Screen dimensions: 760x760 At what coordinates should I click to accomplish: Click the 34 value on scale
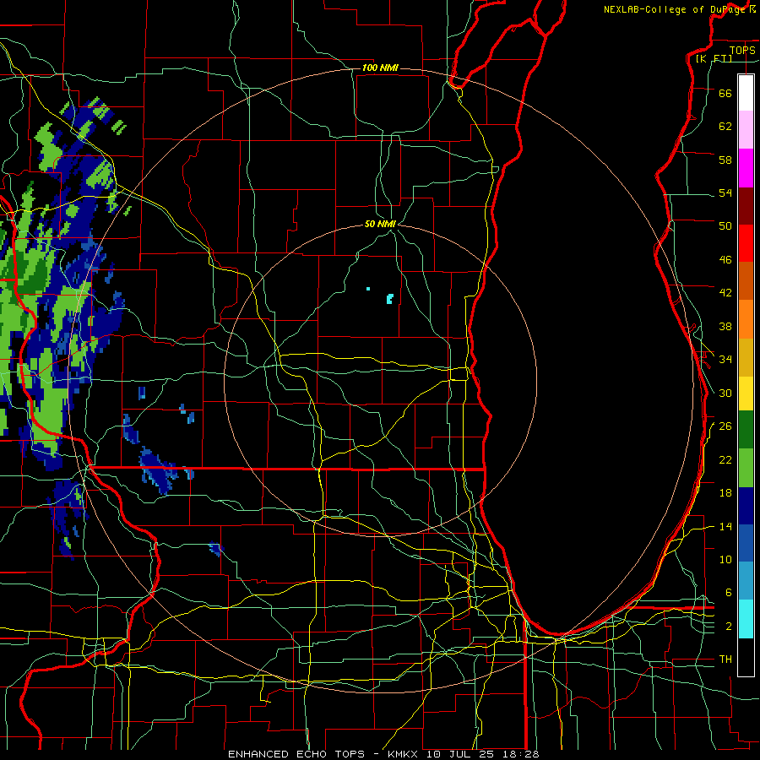coord(725,359)
